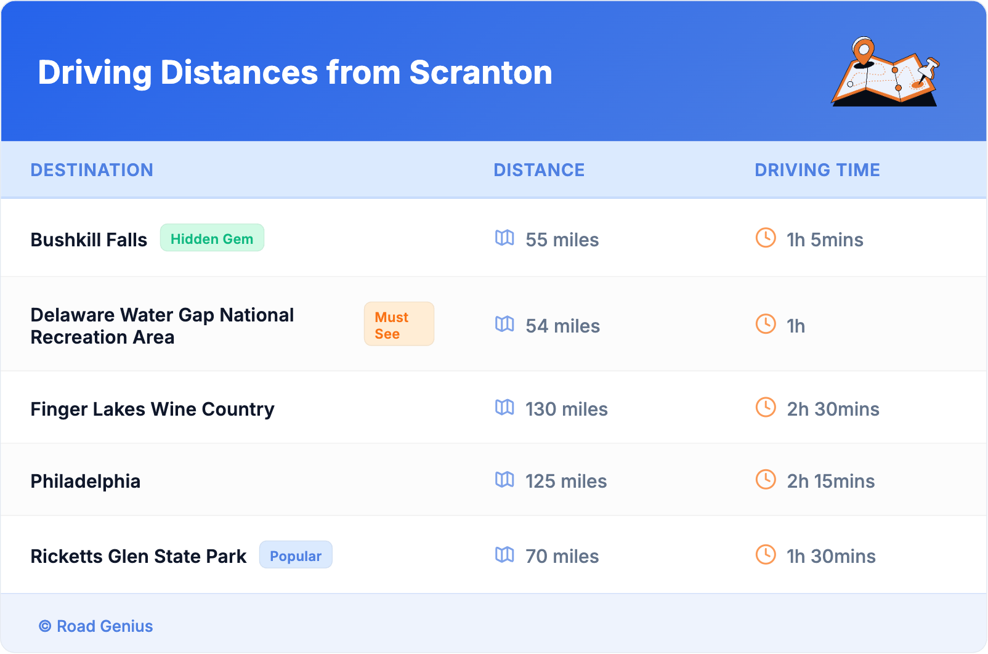Click the map pin illustration in header
This screenshot has width=988, height=654.
pos(885,73)
